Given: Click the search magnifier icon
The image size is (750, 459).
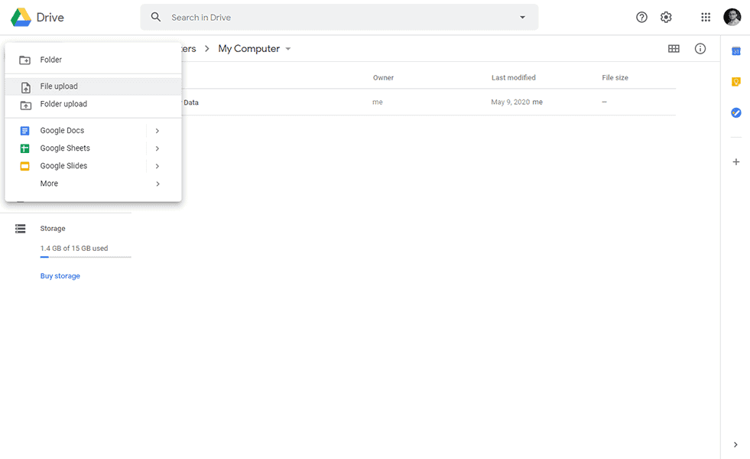Looking at the screenshot, I should [x=156, y=18].
